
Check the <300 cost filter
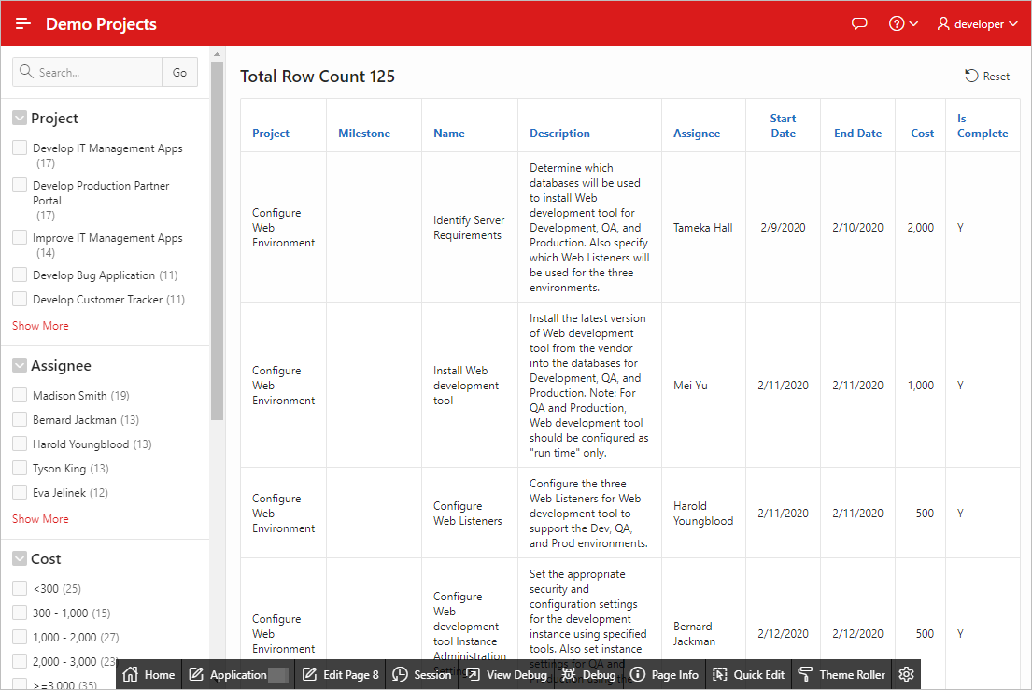[20, 589]
